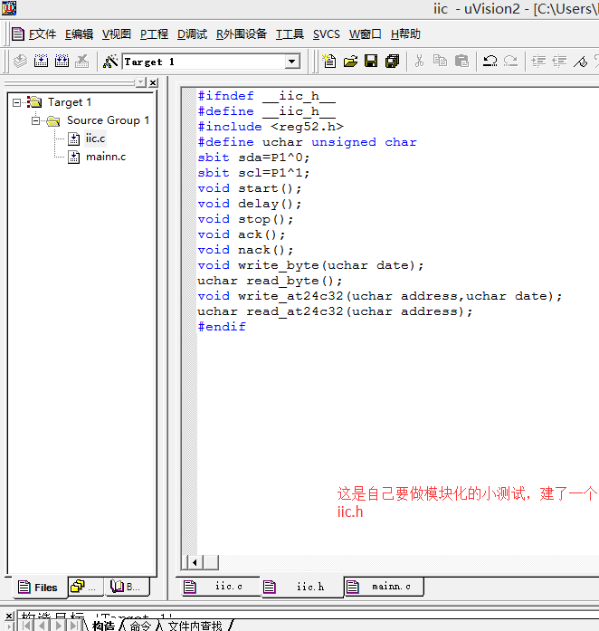Switch to the iic.c editor tab

(219, 587)
